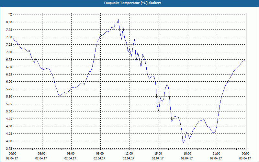This screenshot has width=259, height=162.
Task: Click the chart title "Taupunkt-Temperatur [°C] skaliert"
Action: click(132, 3)
